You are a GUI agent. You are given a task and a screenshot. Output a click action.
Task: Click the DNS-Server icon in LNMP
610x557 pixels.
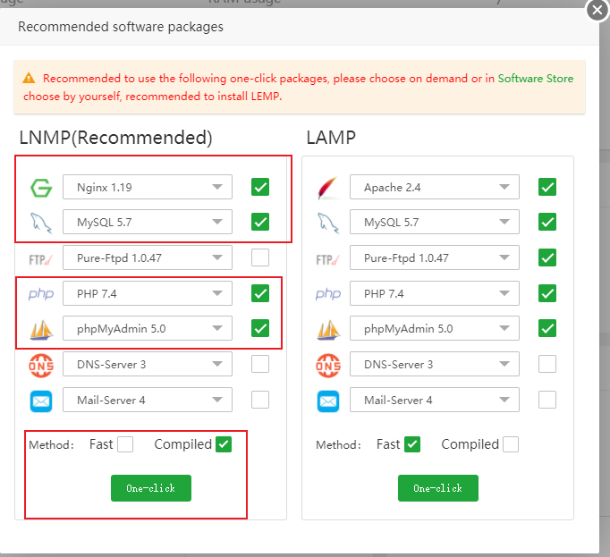pyautogui.click(x=41, y=364)
